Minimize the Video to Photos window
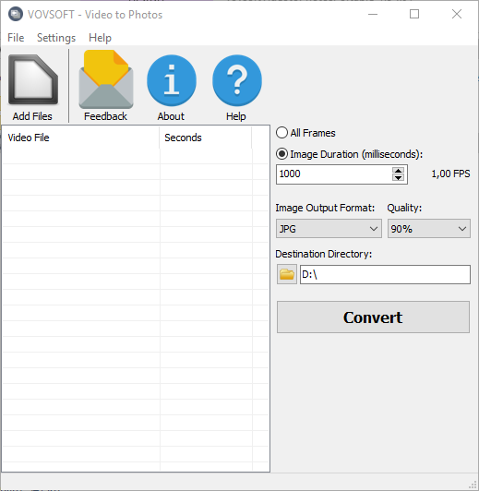The height and width of the screenshot is (491, 479). pyautogui.click(x=373, y=15)
